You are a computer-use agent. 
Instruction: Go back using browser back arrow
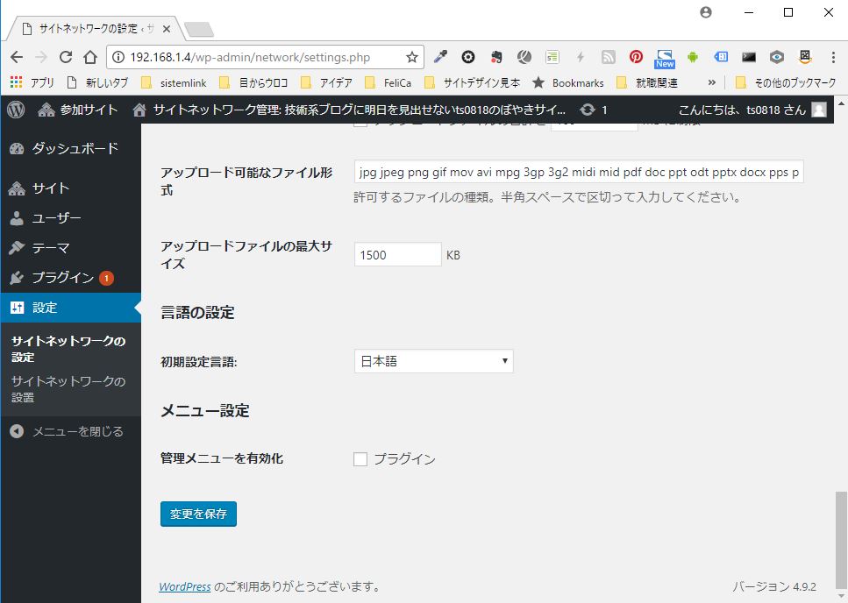pyautogui.click(x=17, y=57)
